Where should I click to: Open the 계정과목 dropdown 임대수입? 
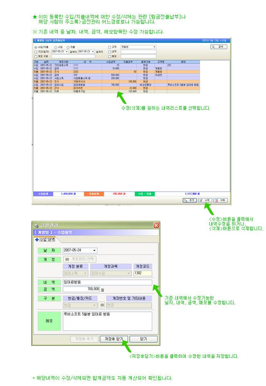[x=111, y=273]
